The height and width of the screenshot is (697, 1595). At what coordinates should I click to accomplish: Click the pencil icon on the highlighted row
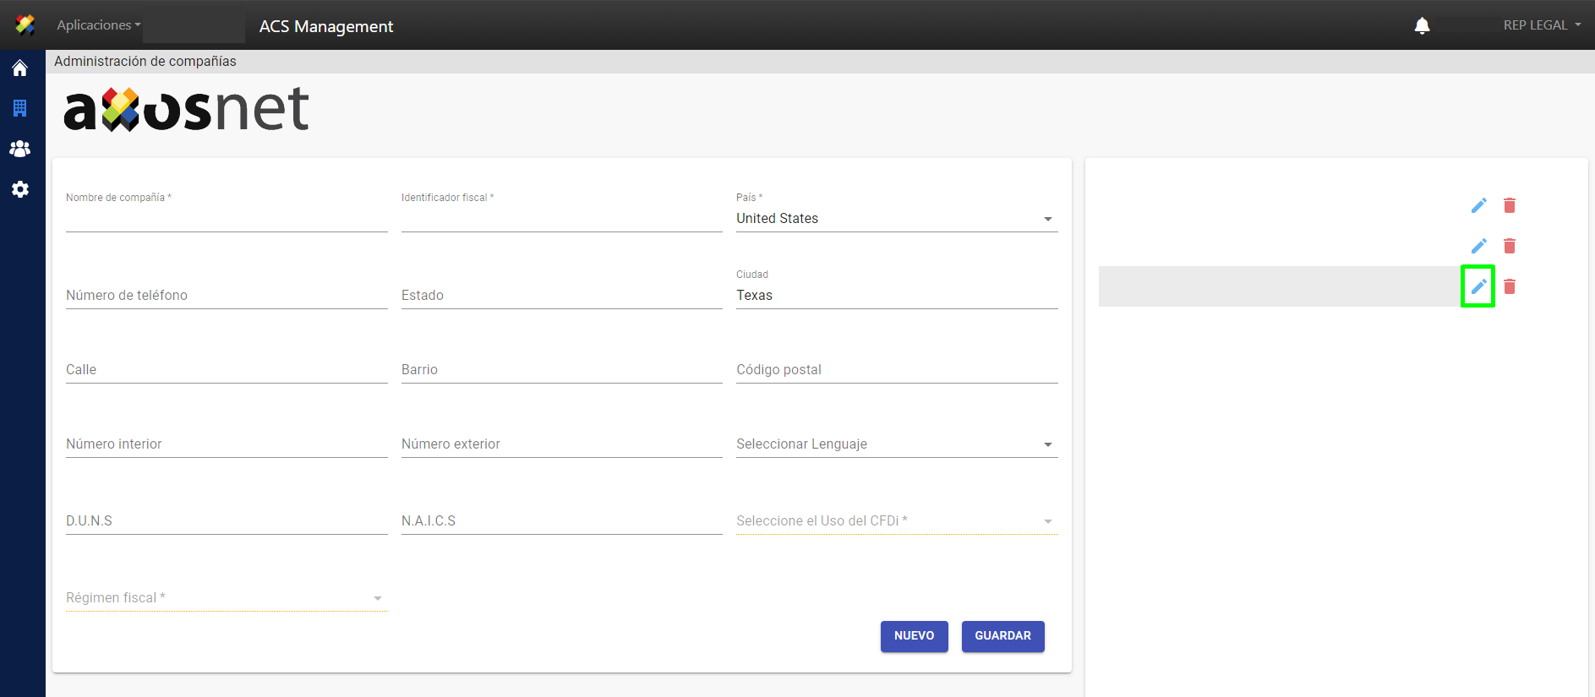(x=1478, y=286)
